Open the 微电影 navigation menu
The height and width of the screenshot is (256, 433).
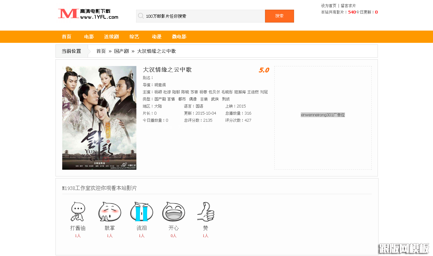click(x=180, y=36)
